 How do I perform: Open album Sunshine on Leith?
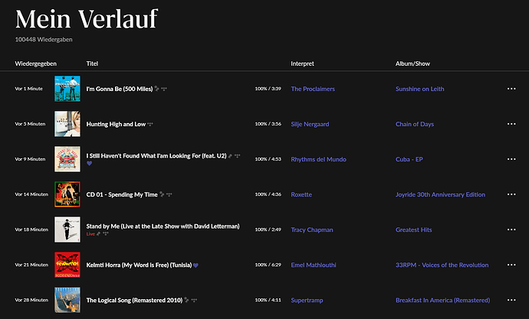coord(419,89)
